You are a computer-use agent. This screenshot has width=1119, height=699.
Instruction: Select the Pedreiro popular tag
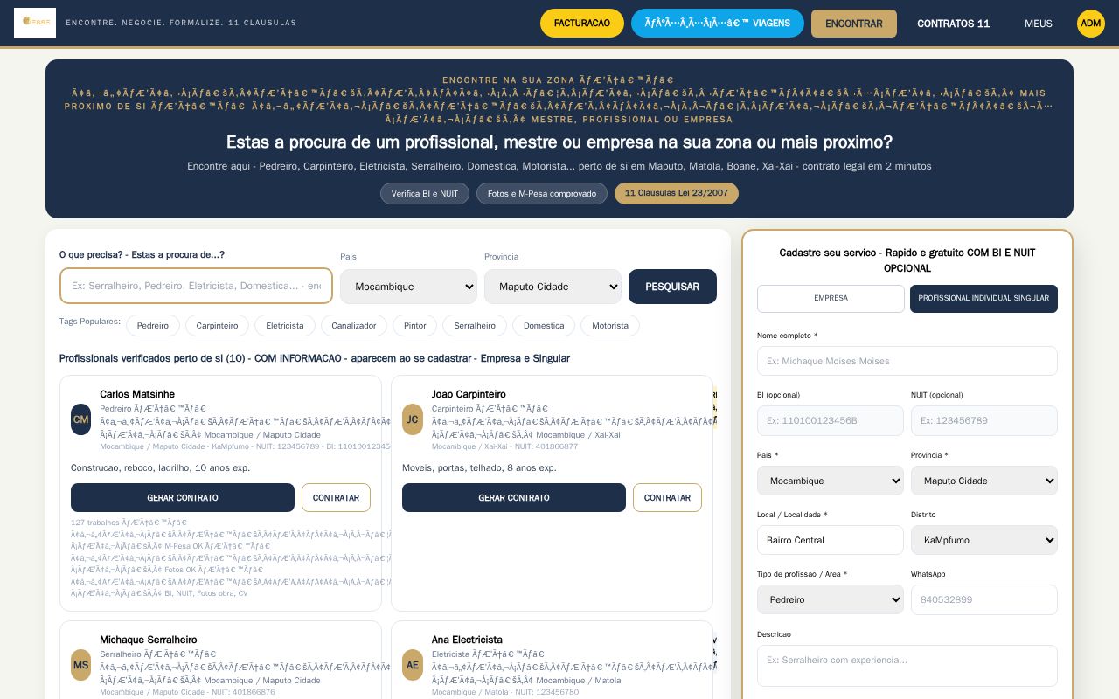tap(153, 325)
